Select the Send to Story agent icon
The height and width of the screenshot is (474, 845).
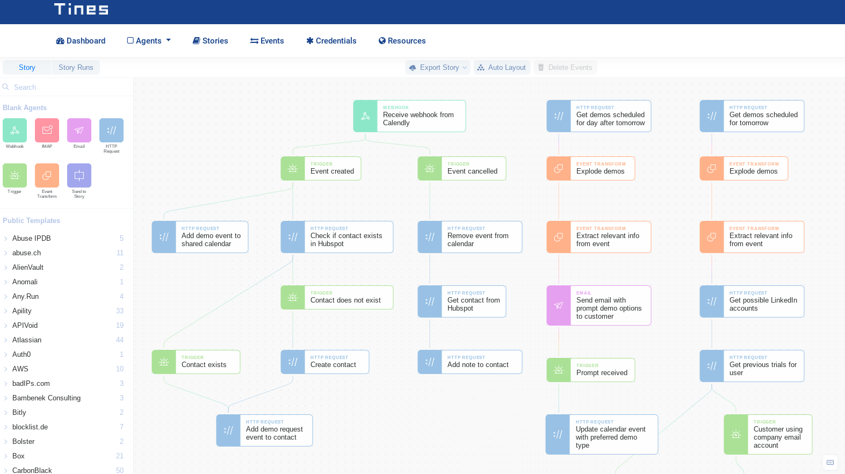pos(79,175)
